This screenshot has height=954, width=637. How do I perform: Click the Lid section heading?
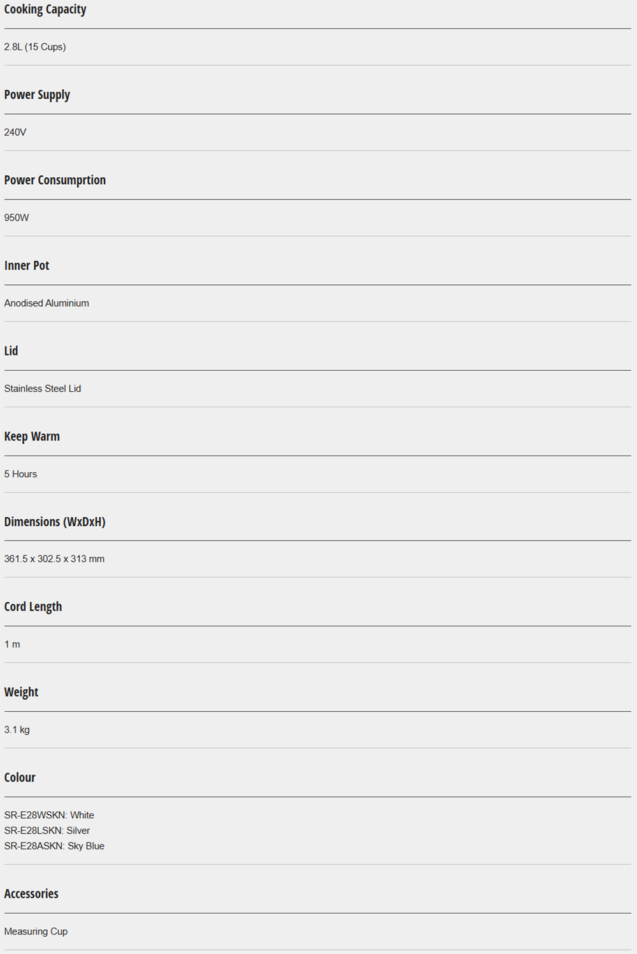11,351
